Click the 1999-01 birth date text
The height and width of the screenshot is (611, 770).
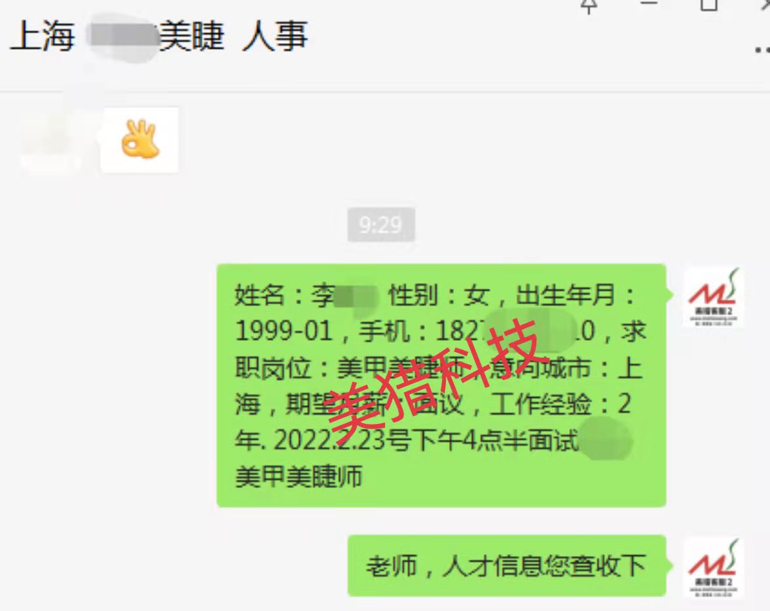coord(284,331)
